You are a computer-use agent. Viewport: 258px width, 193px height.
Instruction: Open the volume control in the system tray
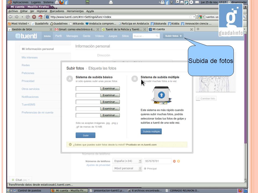tap(172, 2)
